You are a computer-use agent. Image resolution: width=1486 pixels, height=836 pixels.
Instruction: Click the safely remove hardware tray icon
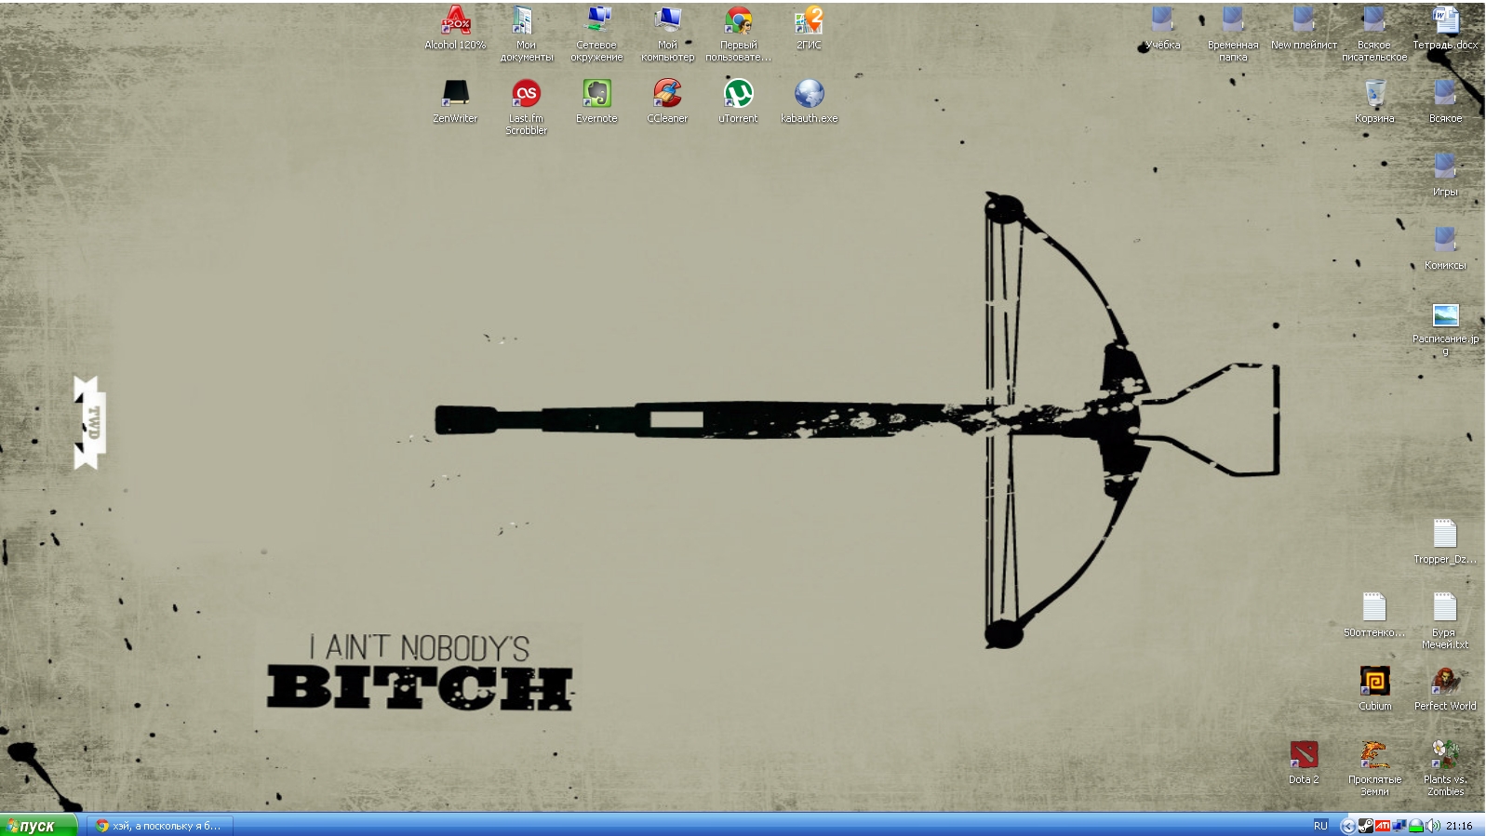click(x=1416, y=826)
